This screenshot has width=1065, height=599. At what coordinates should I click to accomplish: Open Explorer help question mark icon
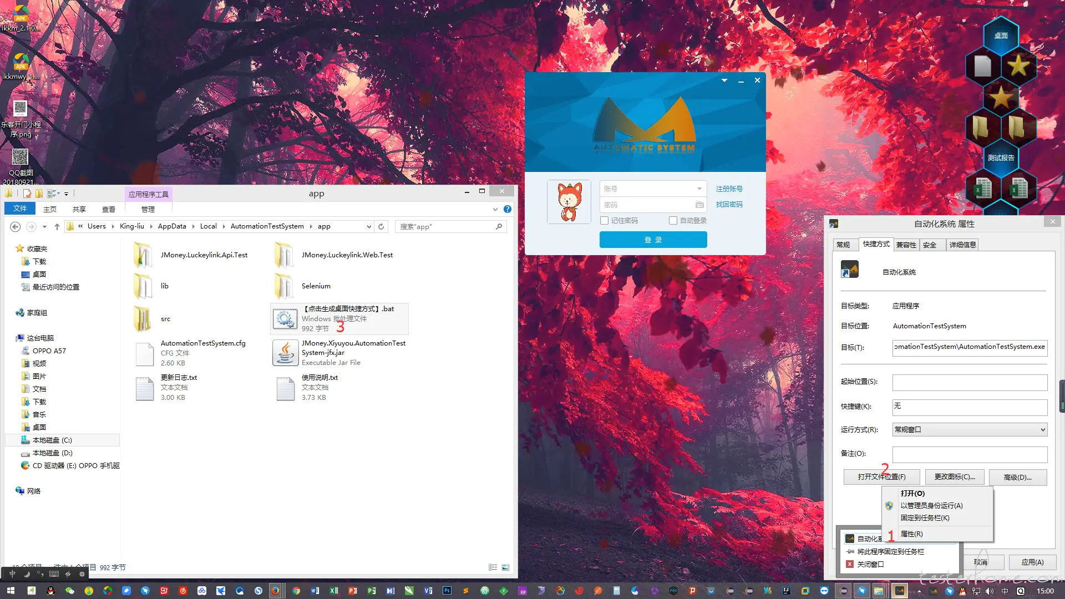507,209
